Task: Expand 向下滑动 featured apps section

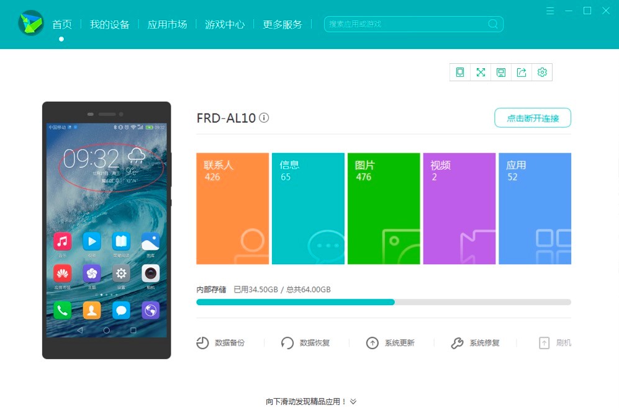Action: point(310,401)
